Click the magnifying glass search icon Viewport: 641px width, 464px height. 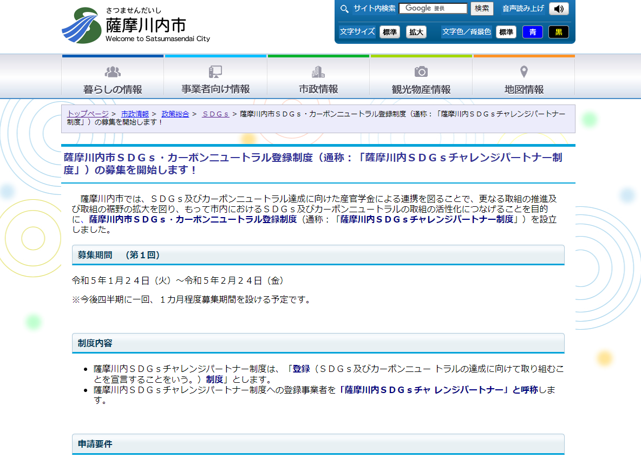click(x=343, y=9)
